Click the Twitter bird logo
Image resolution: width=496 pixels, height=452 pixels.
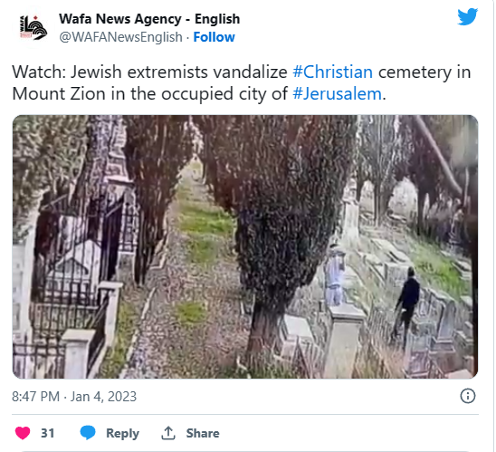pyautogui.click(x=467, y=16)
